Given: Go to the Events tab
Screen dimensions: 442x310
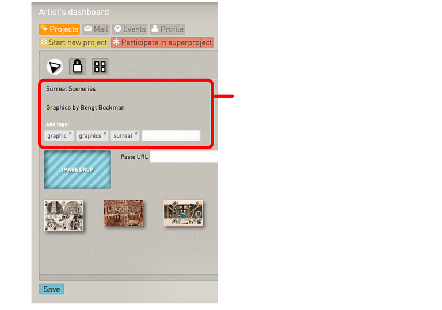Looking at the screenshot, I should 129,29.
